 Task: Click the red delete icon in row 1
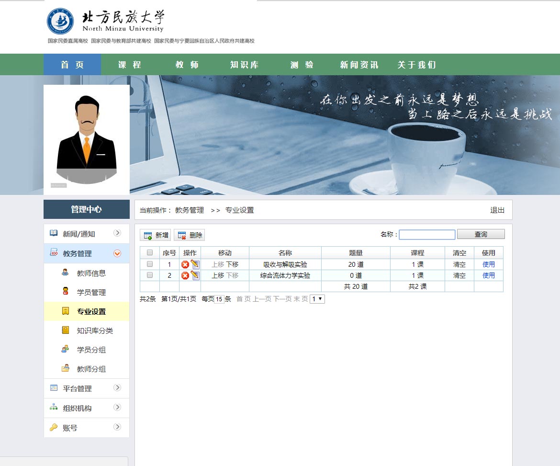point(185,264)
